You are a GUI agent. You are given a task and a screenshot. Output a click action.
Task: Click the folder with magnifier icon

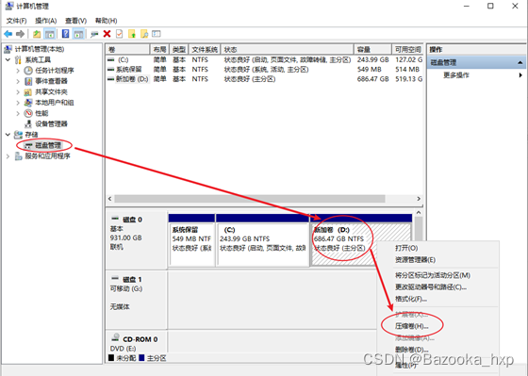[144, 34]
